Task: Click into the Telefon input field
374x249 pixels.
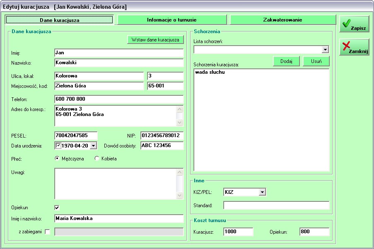Action: (x=118, y=99)
